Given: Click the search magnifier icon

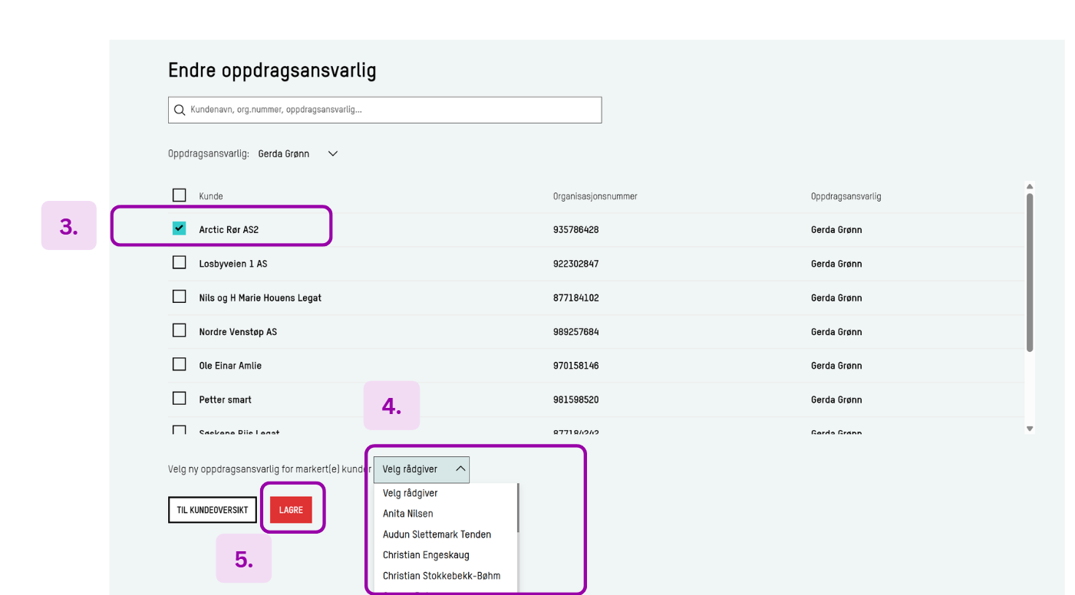Looking at the screenshot, I should point(180,110).
